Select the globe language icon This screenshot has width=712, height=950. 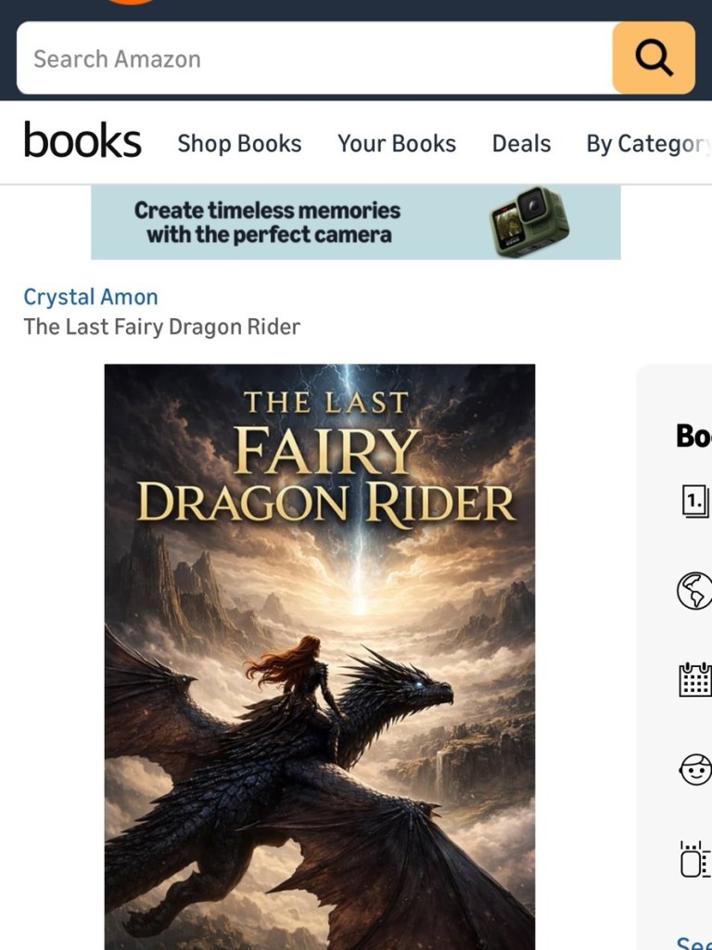[x=693, y=591]
